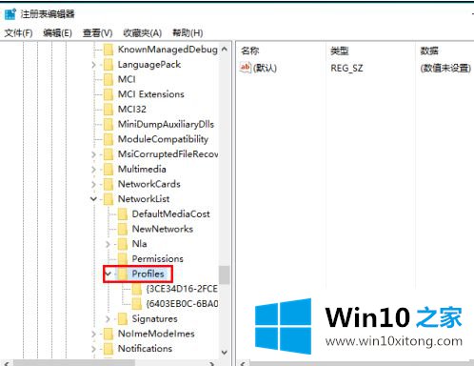
Task: Click the MiniDumpAuxiliaryDlls folder icon
Action: tap(109, 124)
